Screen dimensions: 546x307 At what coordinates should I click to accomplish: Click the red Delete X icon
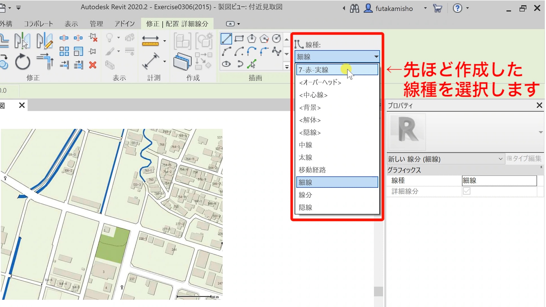pyautogui.click(x=92, y=65)
